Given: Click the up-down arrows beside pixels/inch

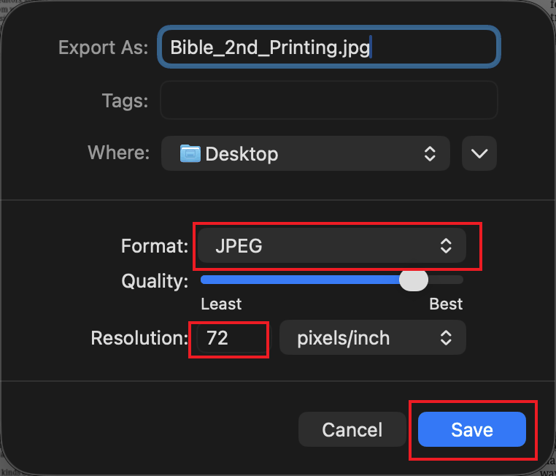Looking at the screenshot, I should (446, 338).
